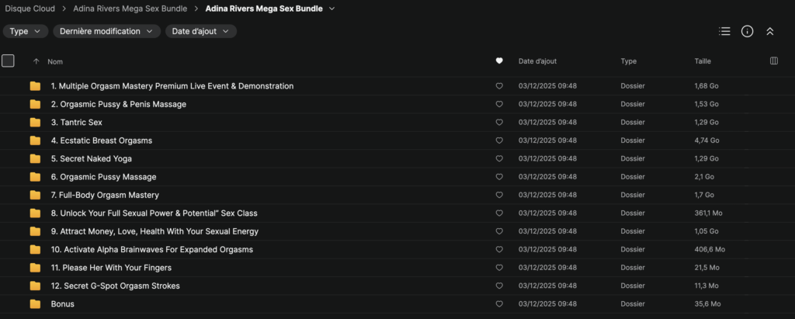The image size is (795, 319).
Task: Switch to list view layout icon
Action: (724, 32)
